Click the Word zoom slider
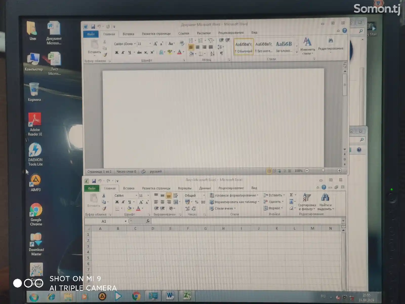Image resolution: width=405 pixels, height=304 pixels. click(x=323, y=170)
